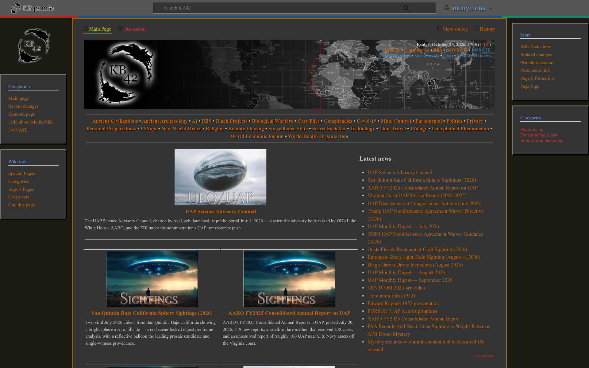Open UAP Monthly Digest — July 2026
The height and width of the screenshot is (368, 589).
coord(403,227)
